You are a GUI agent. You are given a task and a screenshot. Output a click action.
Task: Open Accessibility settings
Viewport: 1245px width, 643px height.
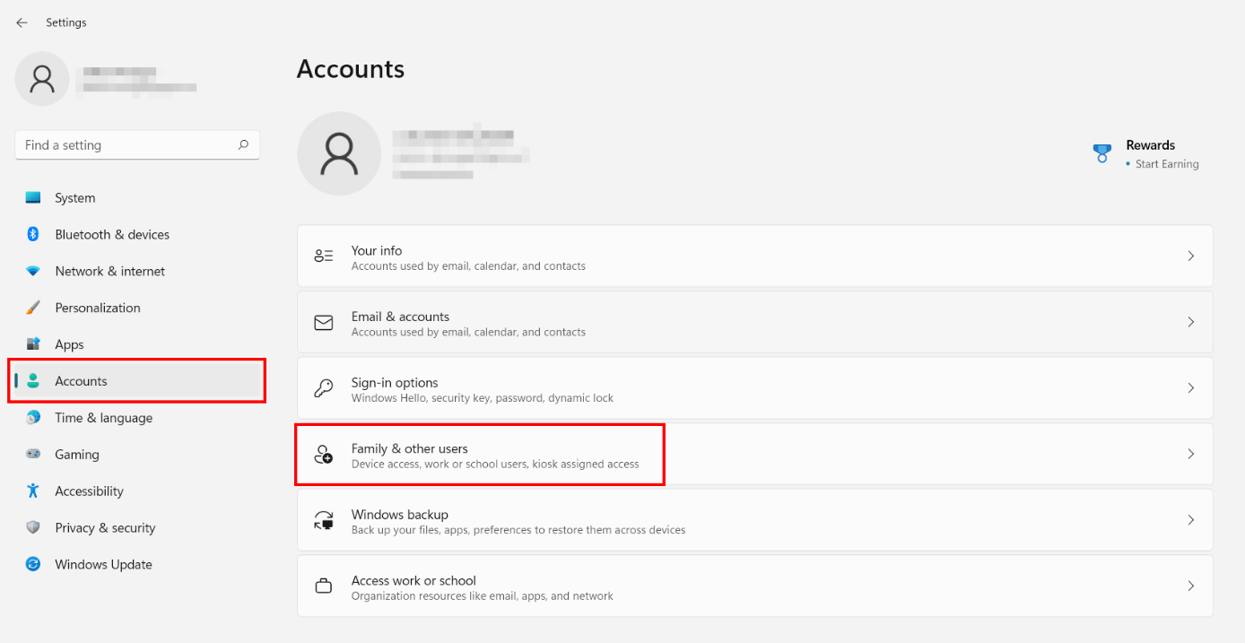(137, 491)
